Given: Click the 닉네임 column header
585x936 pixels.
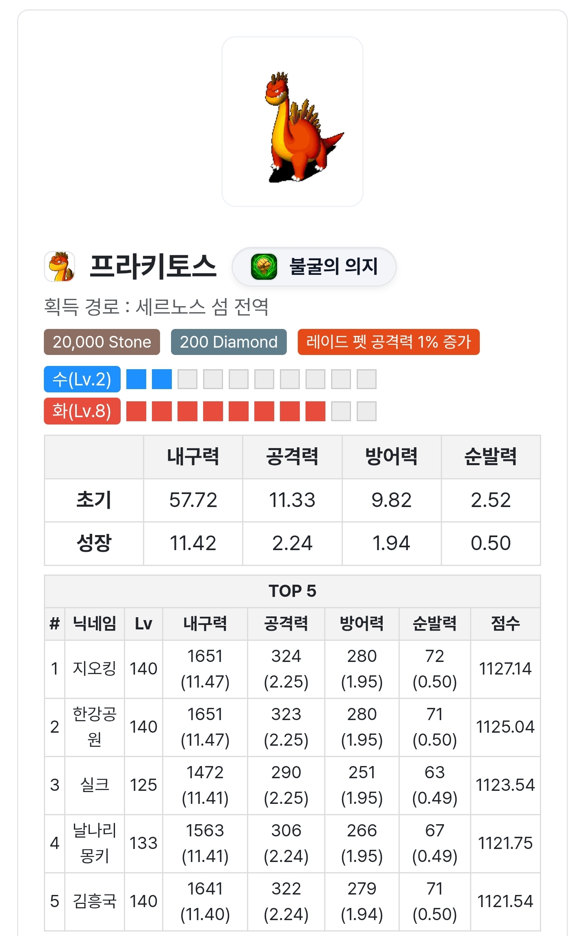Looking at the screenshot, I should [x=94, y=624].
